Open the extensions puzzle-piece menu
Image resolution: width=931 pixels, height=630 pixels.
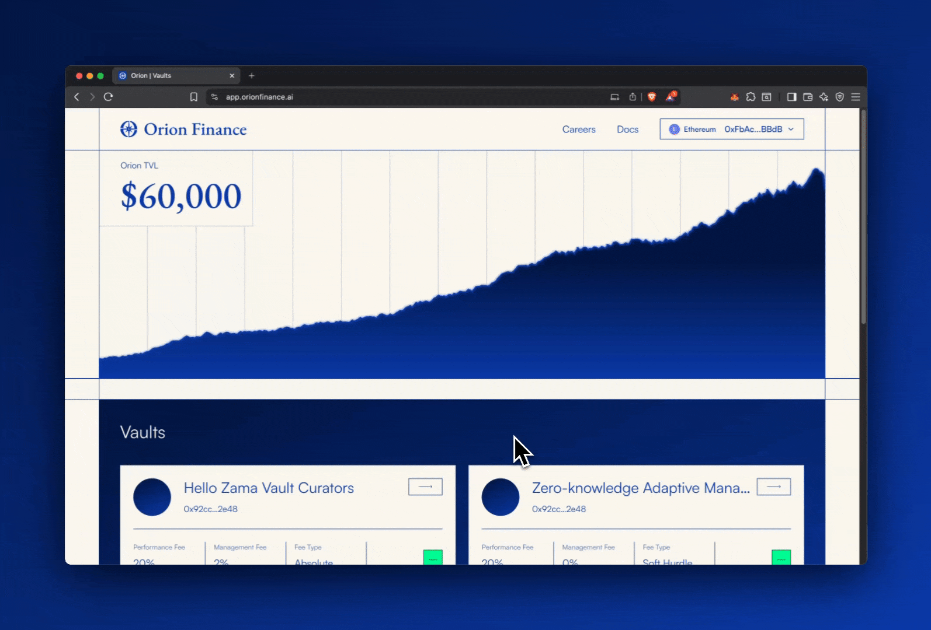point(751,97)
